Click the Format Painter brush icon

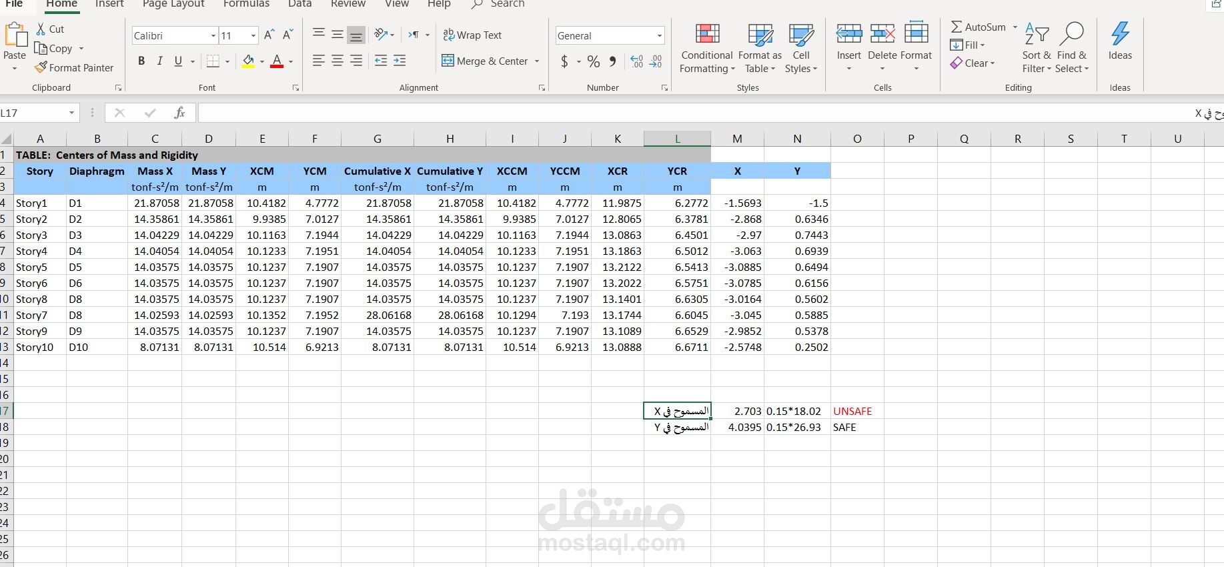(x=41, y=67)
